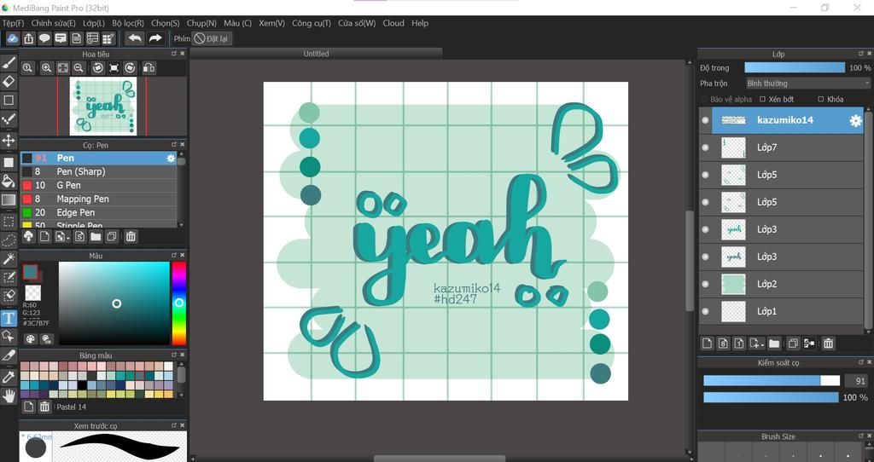Open the Chỉnh sửa(E) menu

[53, 23]
